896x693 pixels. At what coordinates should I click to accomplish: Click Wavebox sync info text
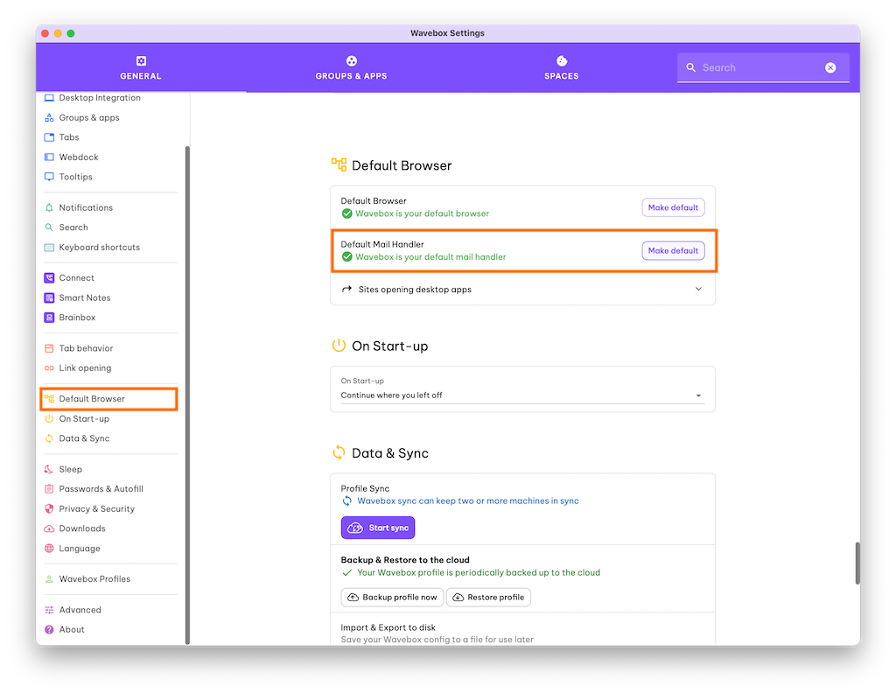click(468, 501)
